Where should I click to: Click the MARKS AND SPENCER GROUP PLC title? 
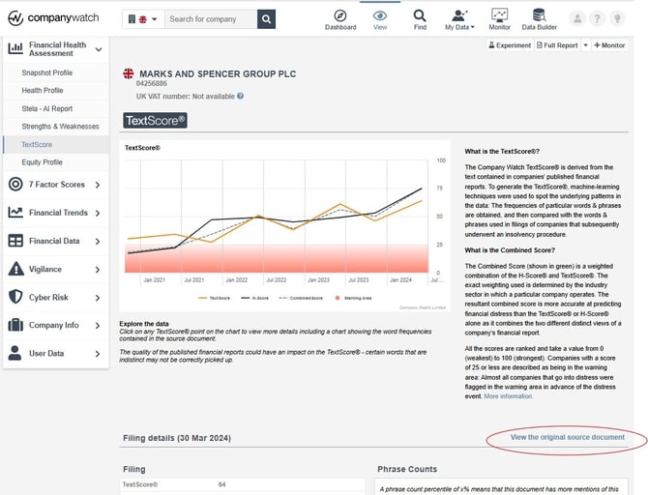point(218,74)
